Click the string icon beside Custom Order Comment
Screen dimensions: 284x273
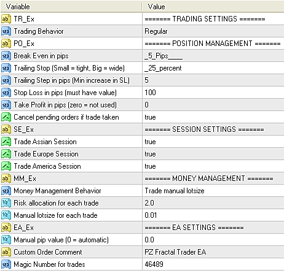point(6,252)
